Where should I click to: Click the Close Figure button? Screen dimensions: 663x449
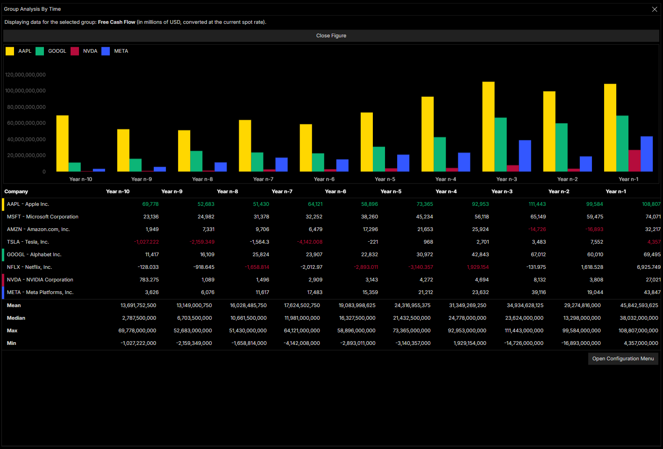coord(331,36)
